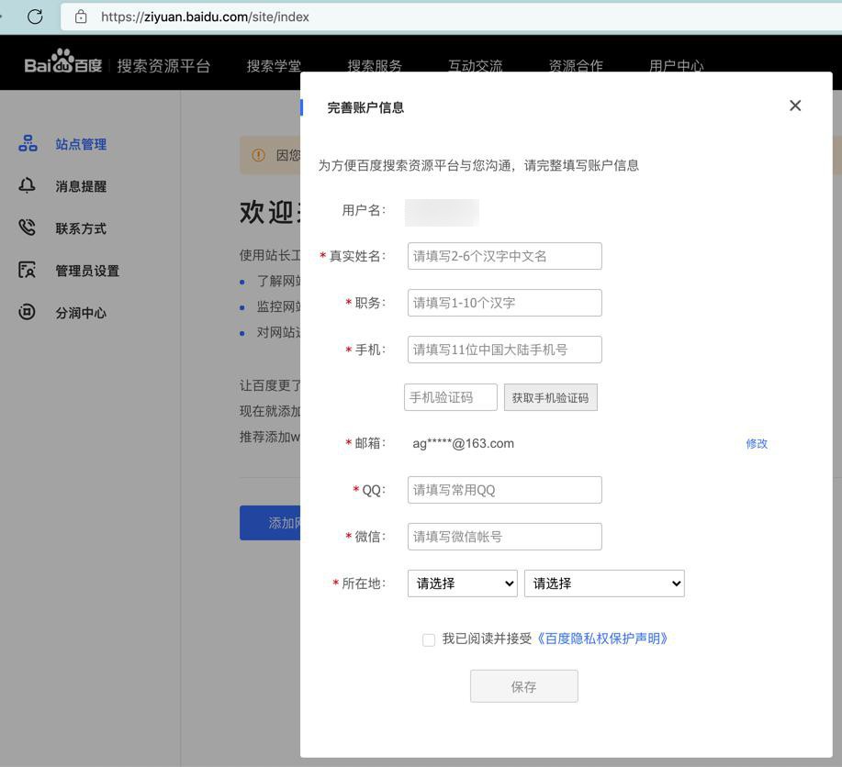Select 消息提醒 in the sidebar

pos(81,186)
